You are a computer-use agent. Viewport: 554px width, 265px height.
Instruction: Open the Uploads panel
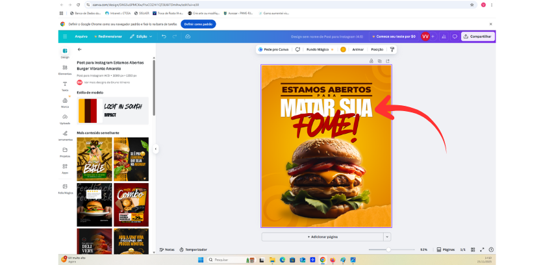[x=65, y=118]
